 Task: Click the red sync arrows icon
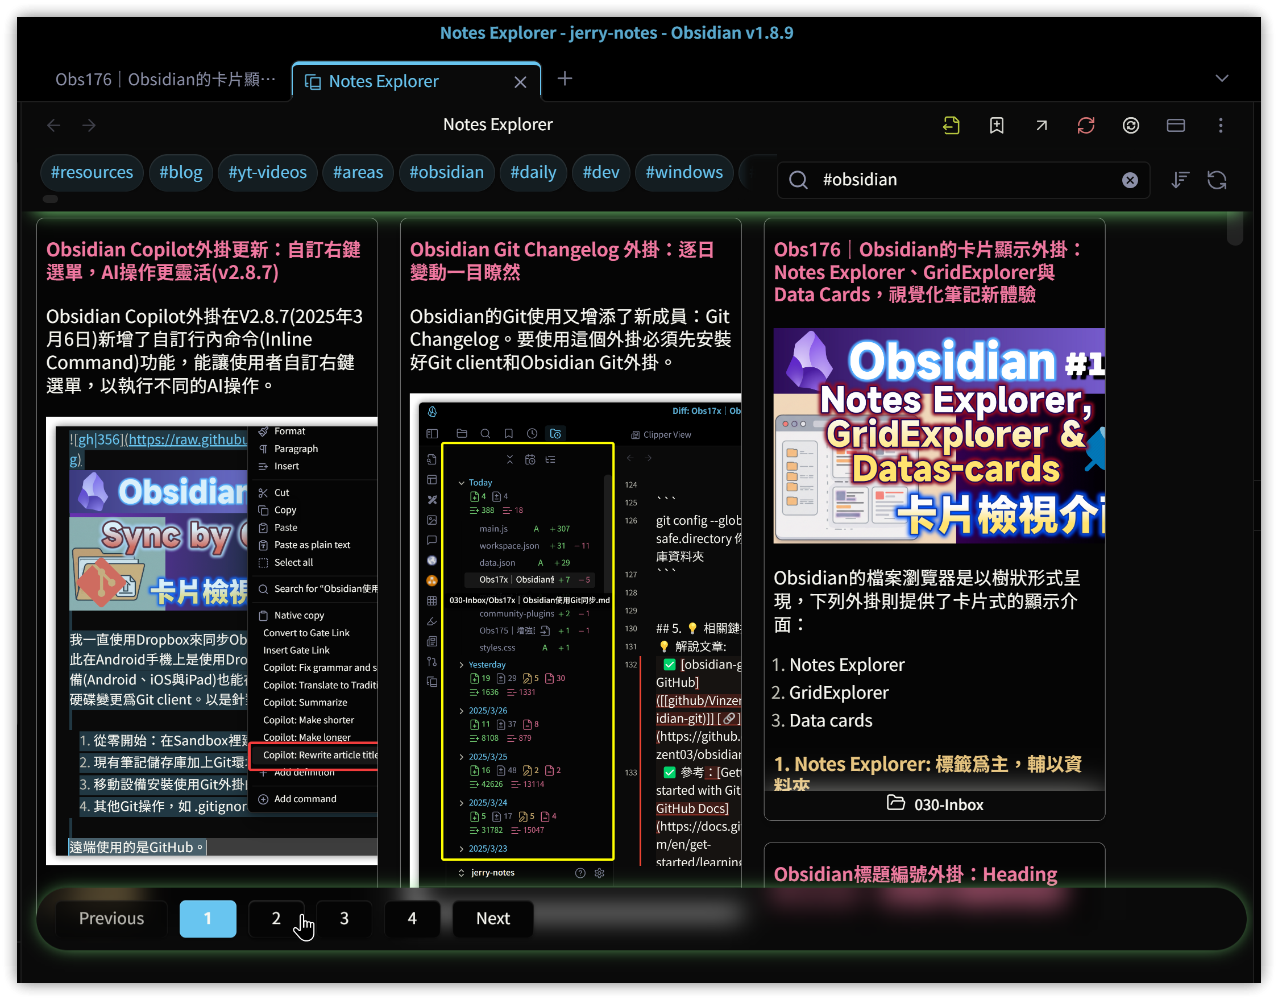[1086, 125]
